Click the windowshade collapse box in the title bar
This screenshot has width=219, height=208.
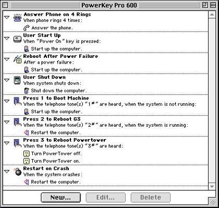pos(213,5)
